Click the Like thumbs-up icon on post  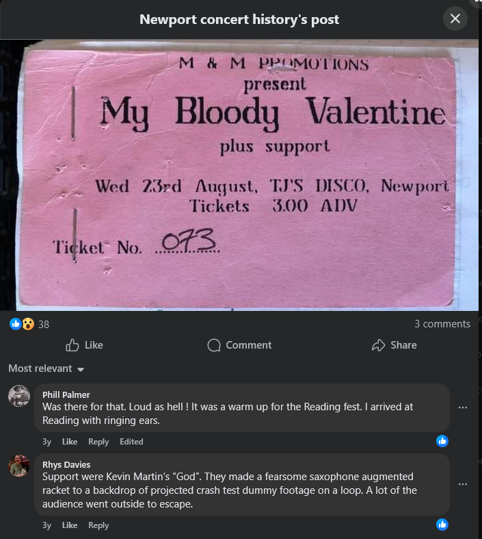[72, 345]
